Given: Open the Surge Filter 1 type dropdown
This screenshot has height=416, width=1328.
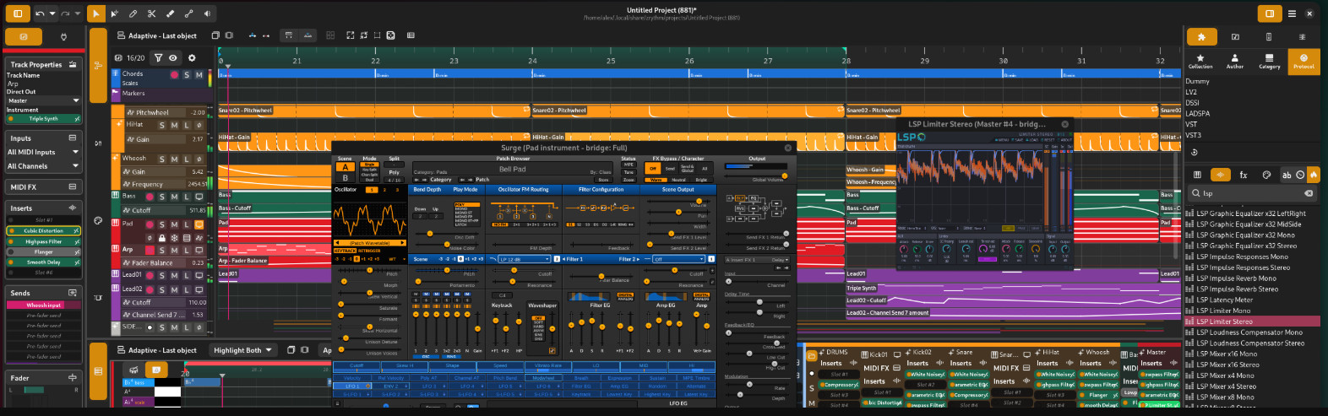Looking at the screenshot, I should click(x=523, y=259).
